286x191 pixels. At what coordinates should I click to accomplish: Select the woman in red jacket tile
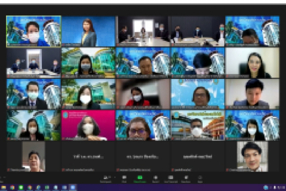143,94
